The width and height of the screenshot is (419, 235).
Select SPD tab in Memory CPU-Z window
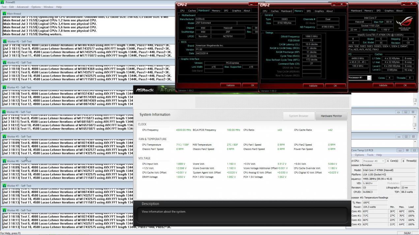pos(309,11)
